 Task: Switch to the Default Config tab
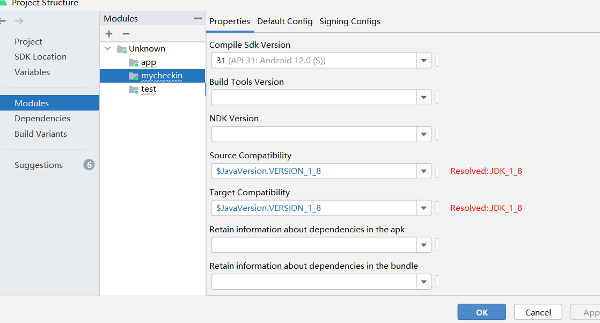coord(284,21)
